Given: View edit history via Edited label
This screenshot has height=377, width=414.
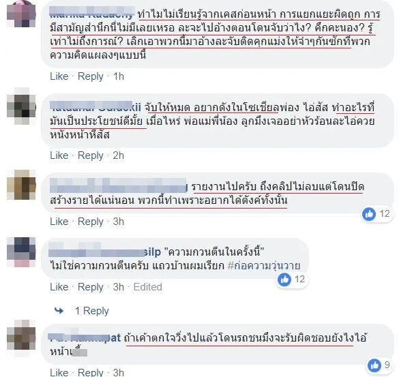Looking at the screenshot, I should tap(147, 287).
